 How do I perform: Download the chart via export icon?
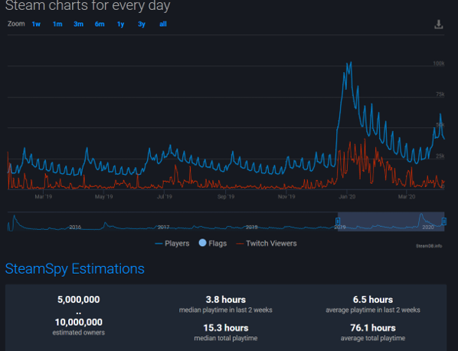pos(438,25)
